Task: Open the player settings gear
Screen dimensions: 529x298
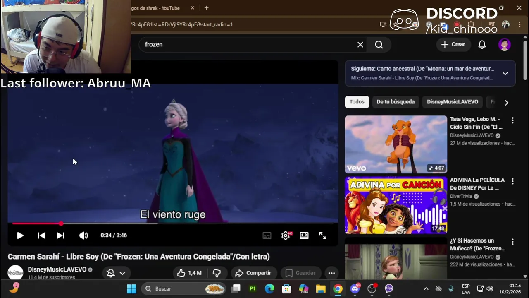Action: point(286,236)
